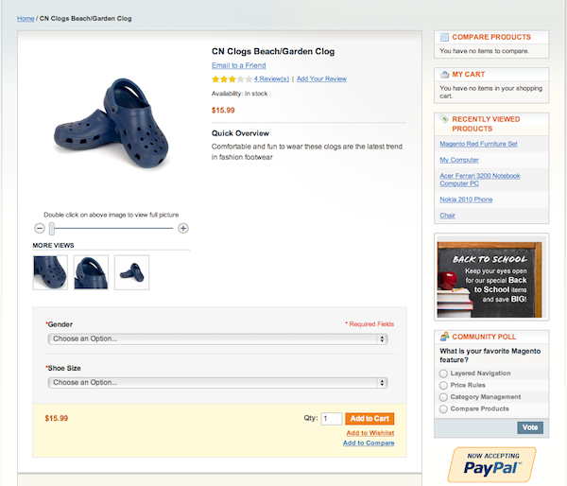
Task: Click the star rating icons
Action: click(232, 78)
